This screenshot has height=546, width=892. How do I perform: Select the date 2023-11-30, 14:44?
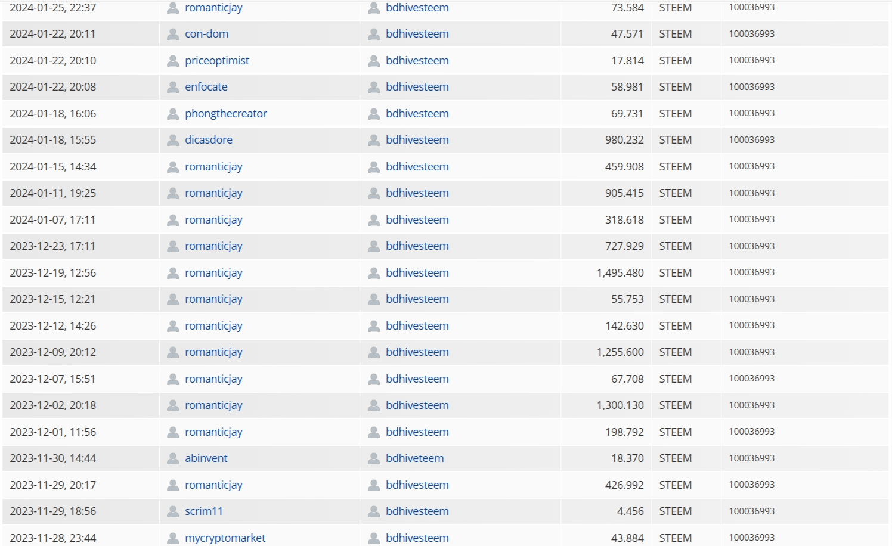point(52,458)
